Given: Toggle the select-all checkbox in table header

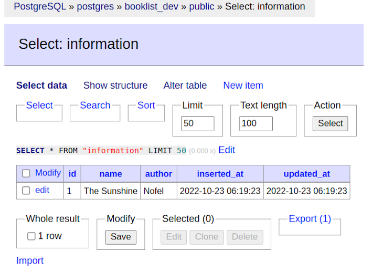Looking at the screenshot, I should 26,173.
